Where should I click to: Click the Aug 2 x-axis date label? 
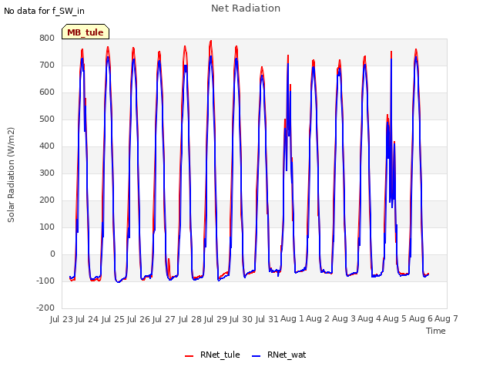click(x=318, y=319)
